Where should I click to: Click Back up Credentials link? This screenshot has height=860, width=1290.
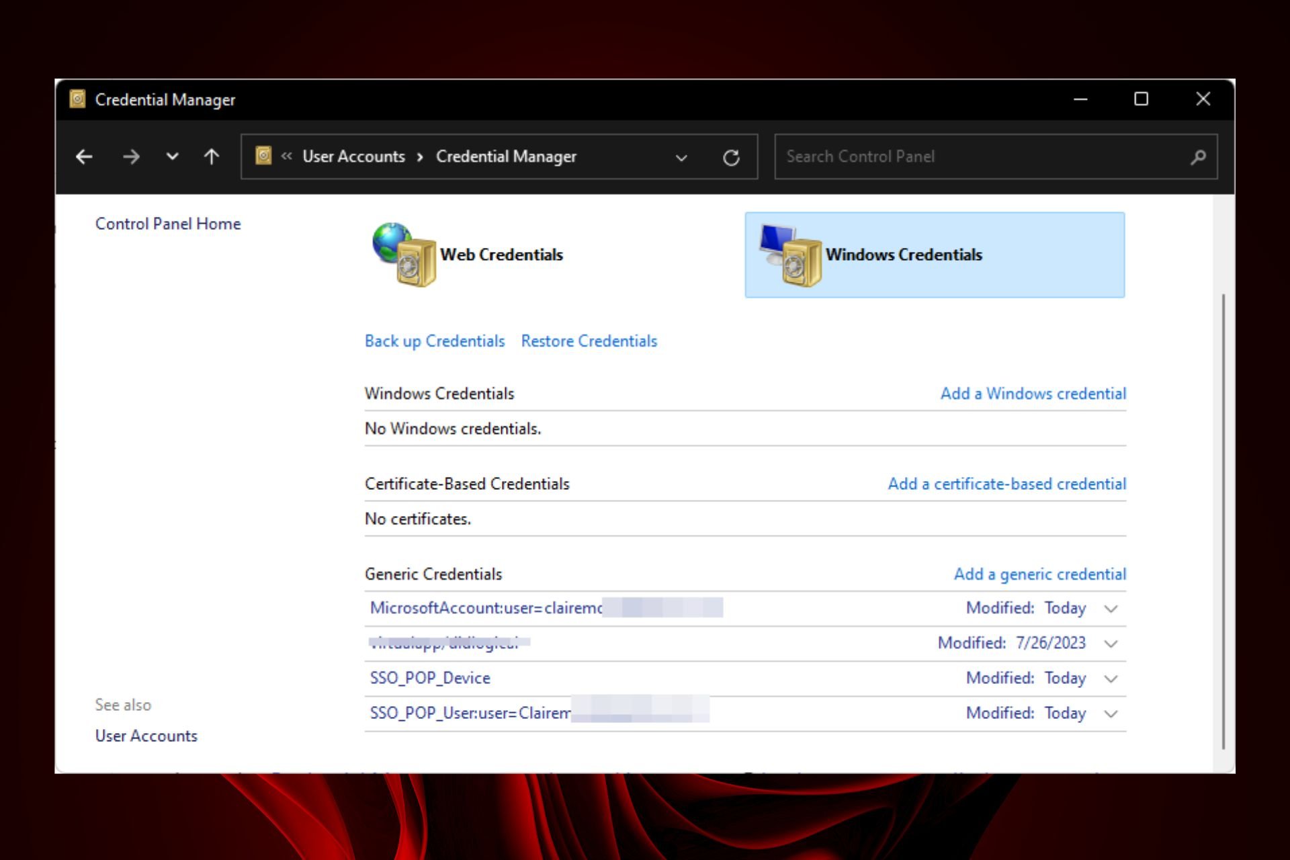click(435, 341)
